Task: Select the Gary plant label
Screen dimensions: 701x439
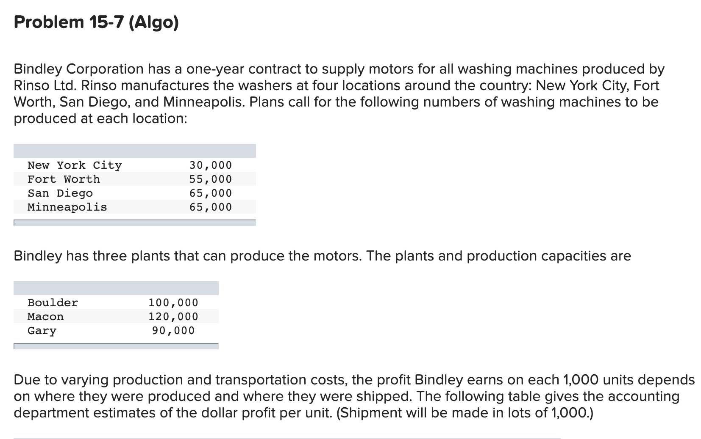Action: [x=42, y=331]
